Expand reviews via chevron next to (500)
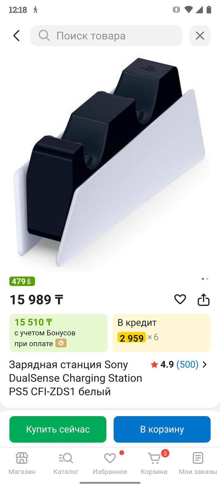The image size is (220, 489). pos(205,364)
